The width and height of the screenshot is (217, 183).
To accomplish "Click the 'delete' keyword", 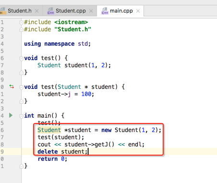I will coord(48,151).
